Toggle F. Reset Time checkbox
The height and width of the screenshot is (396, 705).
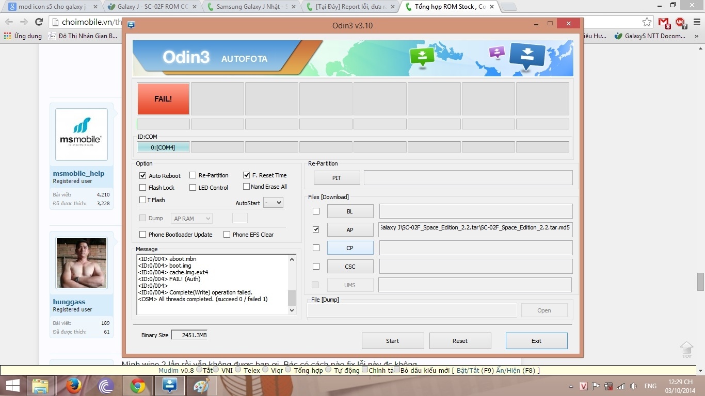point(247,175)
